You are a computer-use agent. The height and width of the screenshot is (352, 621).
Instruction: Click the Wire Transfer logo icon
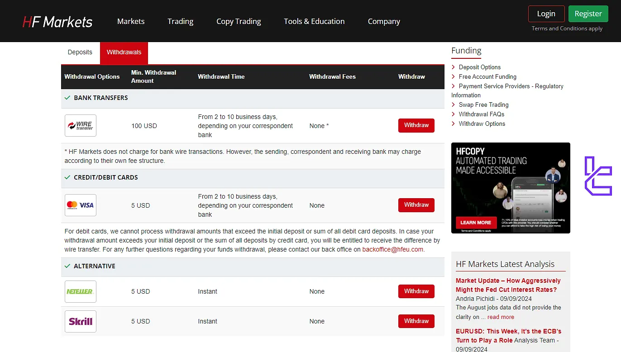point(81,125)
